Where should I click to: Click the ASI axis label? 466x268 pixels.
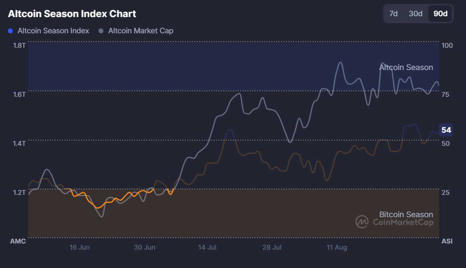(447, 241)
